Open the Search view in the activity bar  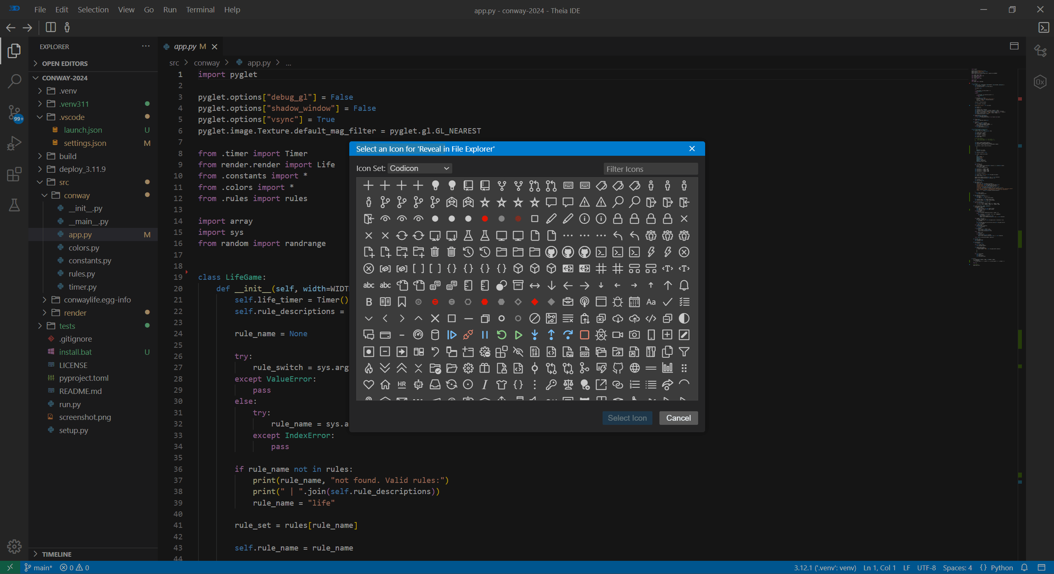pos(14,81)
